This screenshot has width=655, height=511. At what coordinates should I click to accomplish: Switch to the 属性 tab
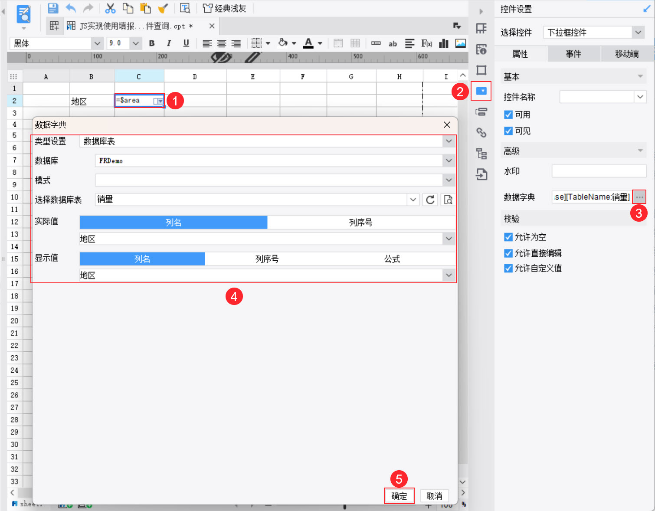(521, 54)
